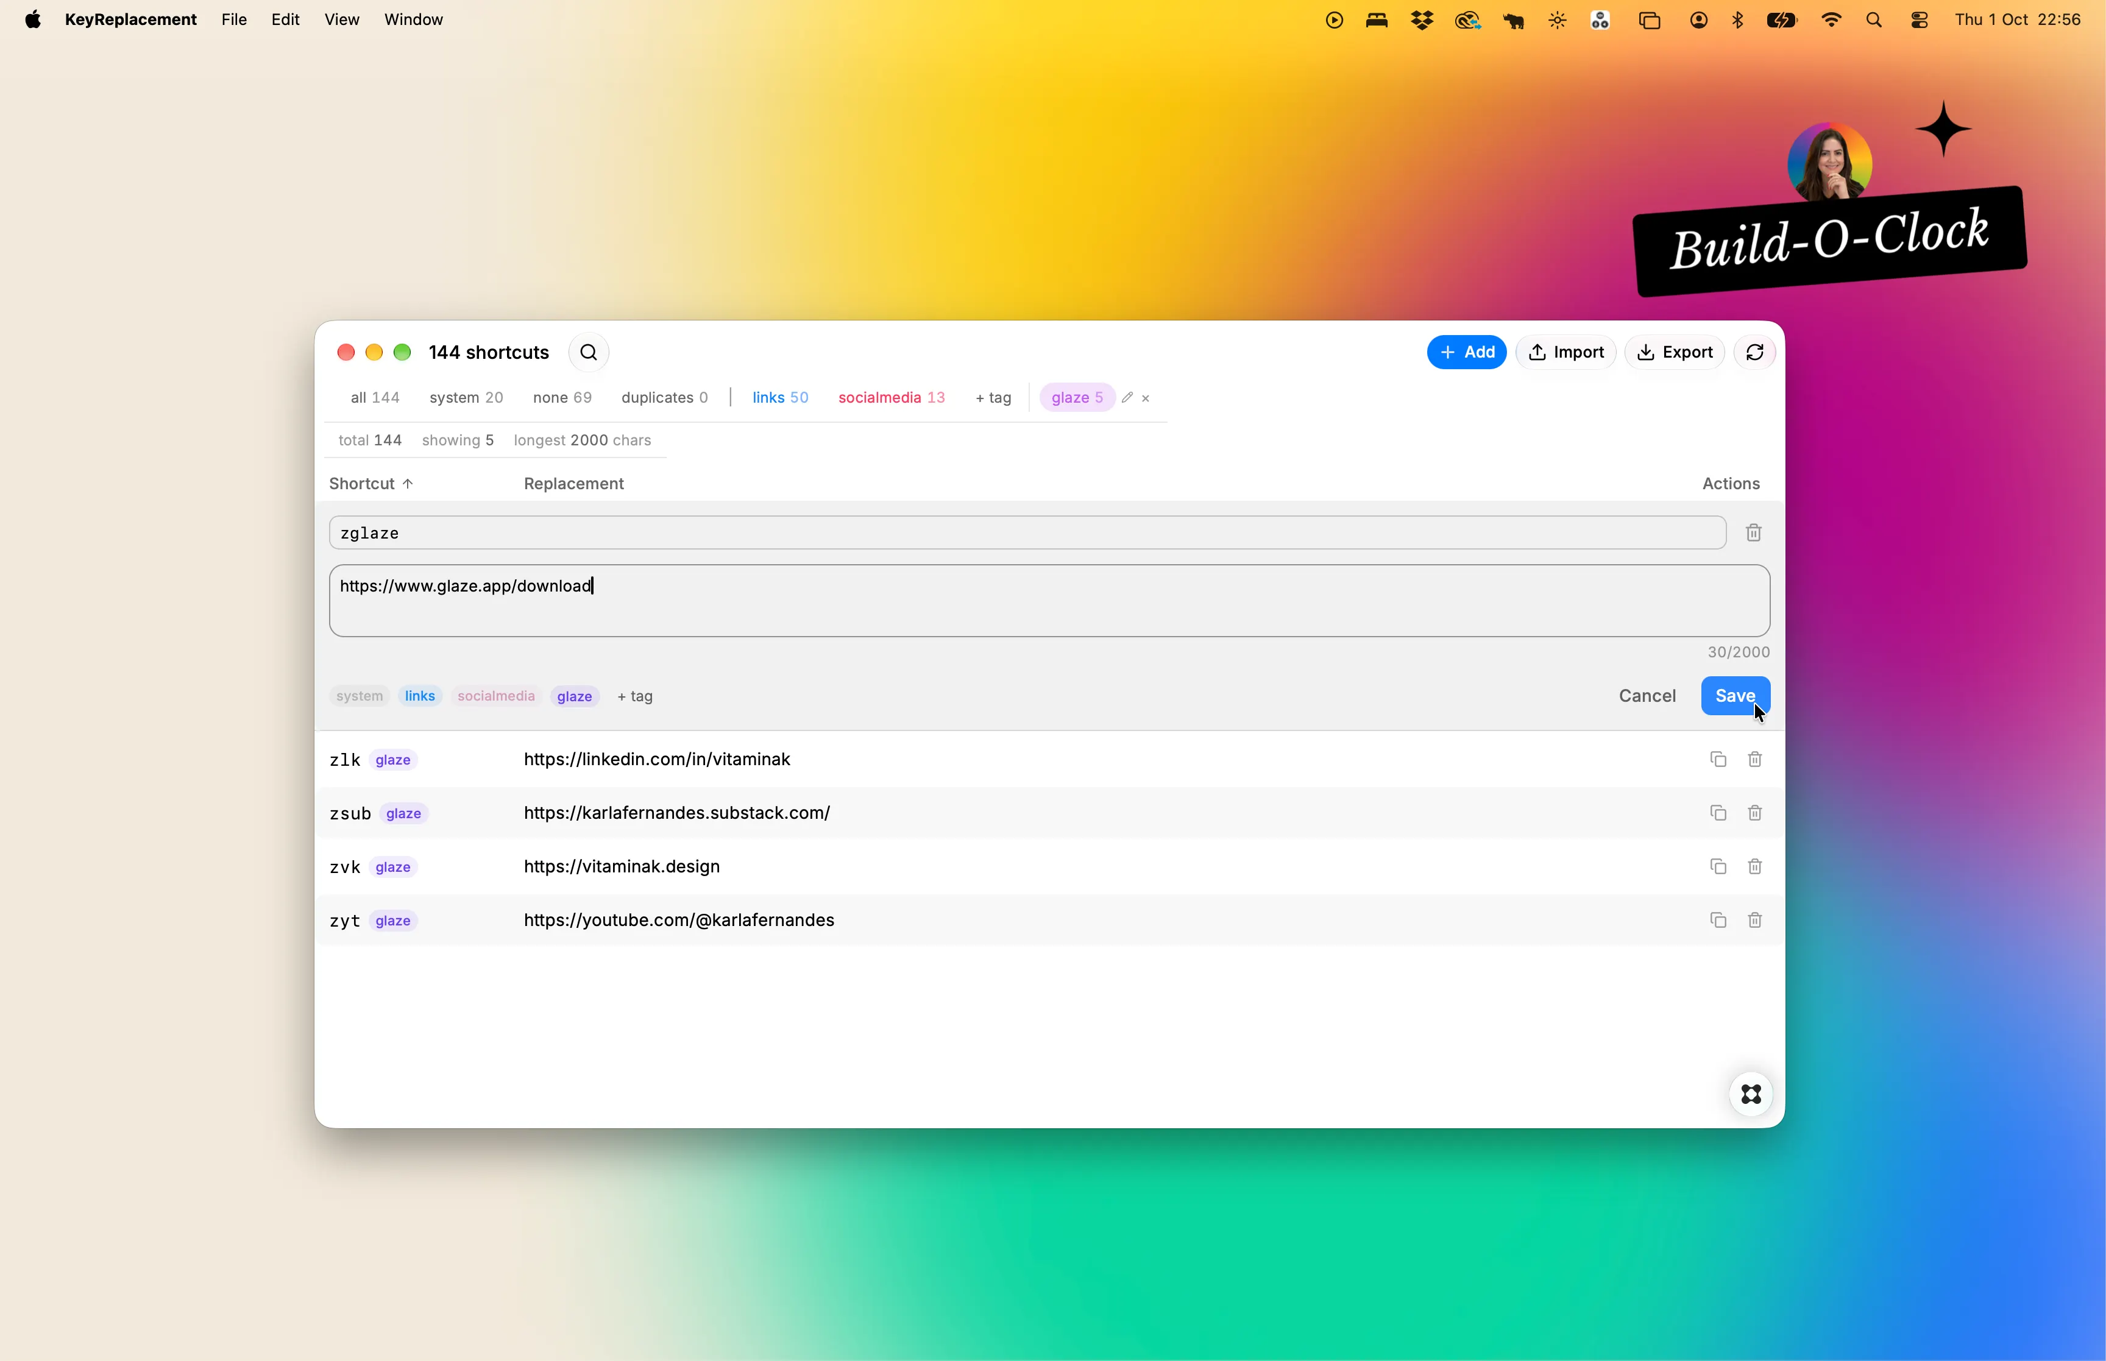The width and height of the screenshot is (2106, 1361).
Task: Click the zglaze shortcut name field
Action: (1027, 533)
